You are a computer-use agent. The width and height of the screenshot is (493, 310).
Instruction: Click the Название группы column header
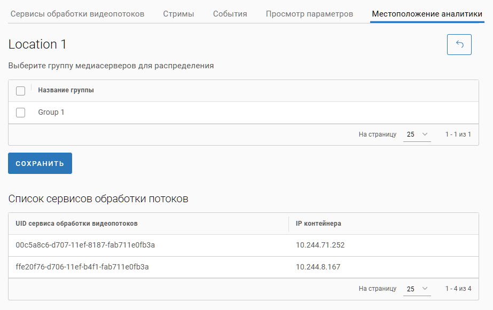(x=66, y=91)
